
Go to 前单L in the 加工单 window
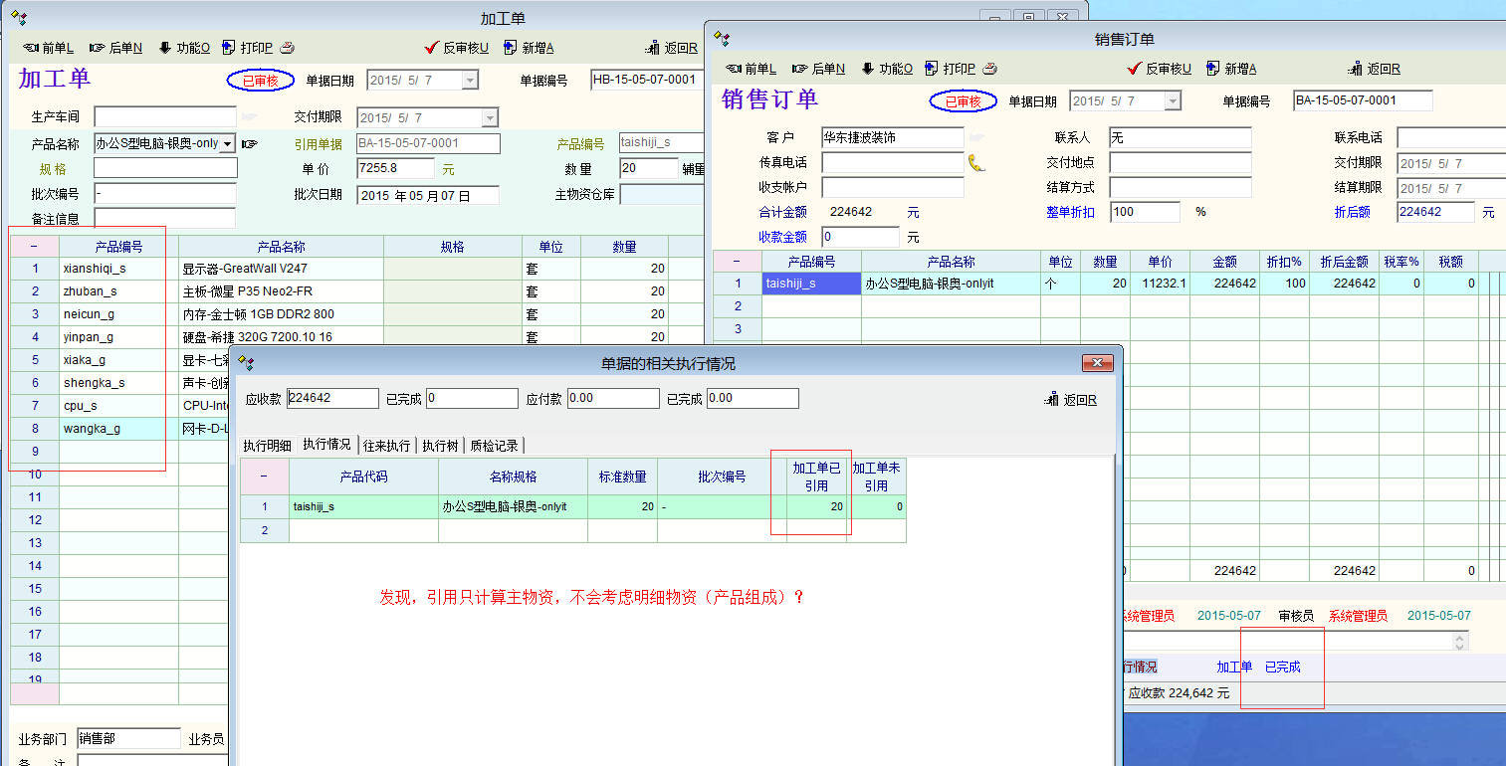coord(48,48)
